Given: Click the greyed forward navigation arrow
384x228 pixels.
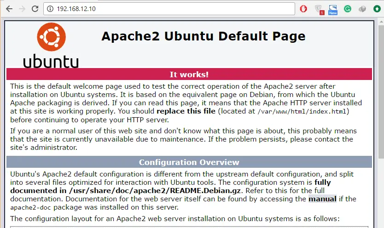Looking at the screenshot, I should [22, 9].
